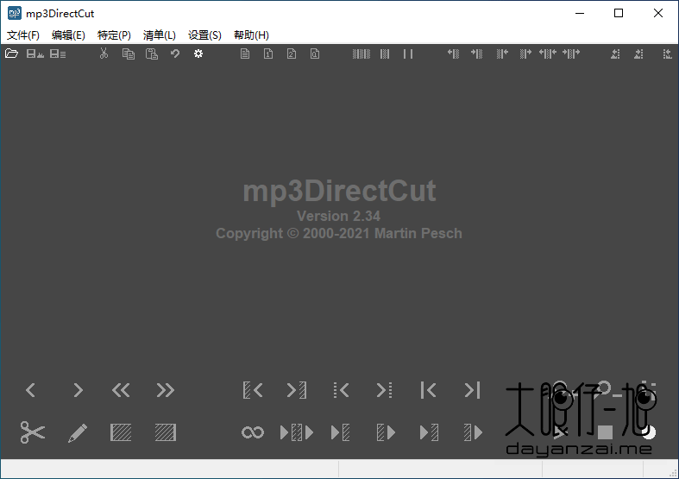
Task: Open the 清单(L) menu
Action: click(160, 35)
